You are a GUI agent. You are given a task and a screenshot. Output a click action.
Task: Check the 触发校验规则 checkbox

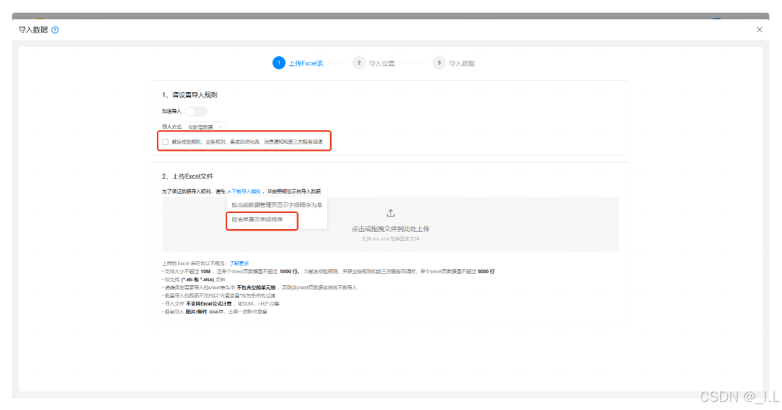[165, 142]
